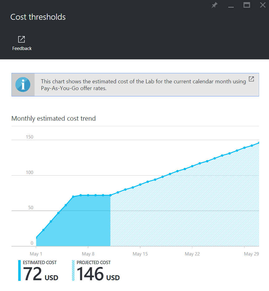The image size is (269, 291).
Task: Open Feedback via the external-link icon
Action: tap(22, 39)
